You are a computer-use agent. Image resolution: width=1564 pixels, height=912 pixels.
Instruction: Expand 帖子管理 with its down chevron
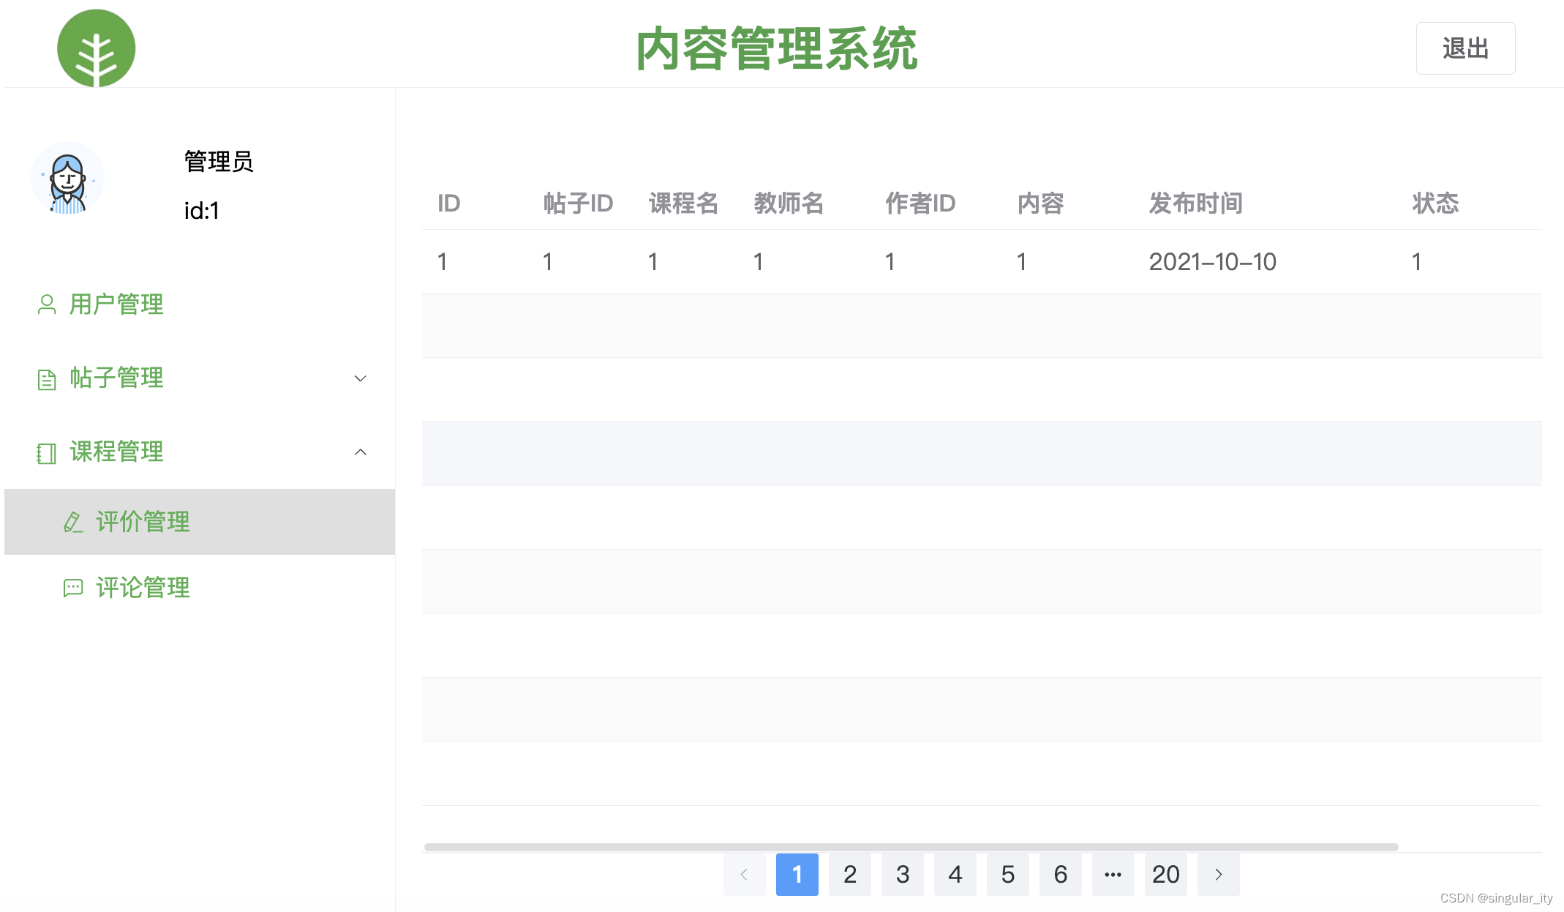(x=360, y=378)
